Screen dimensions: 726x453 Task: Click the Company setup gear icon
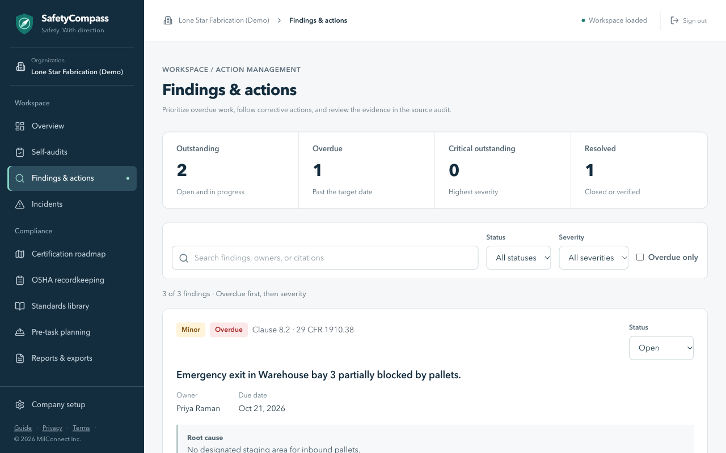click(x=20, y=405)
